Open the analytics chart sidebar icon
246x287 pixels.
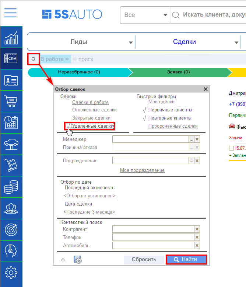11,38
